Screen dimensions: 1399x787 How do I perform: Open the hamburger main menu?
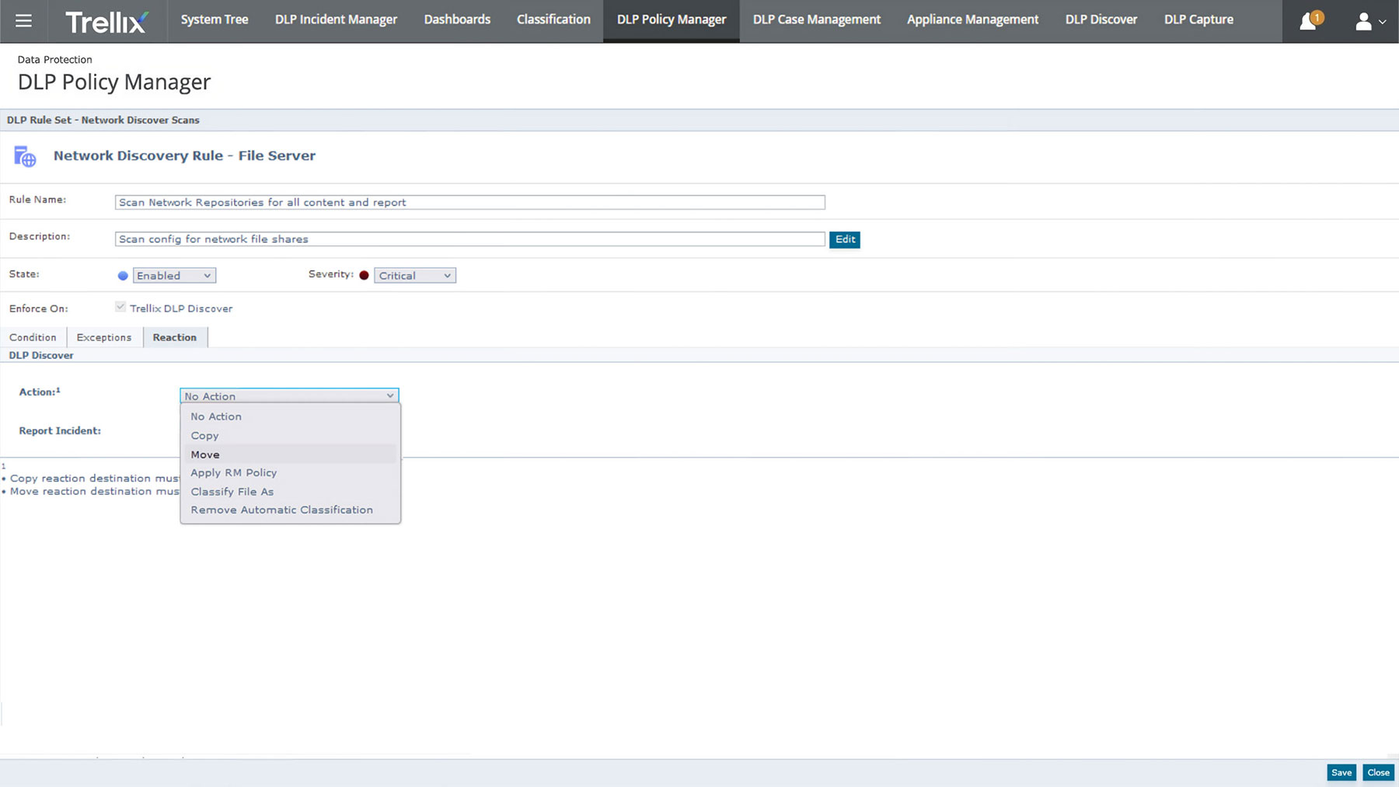pyautogui.click(x=23, y=21)
